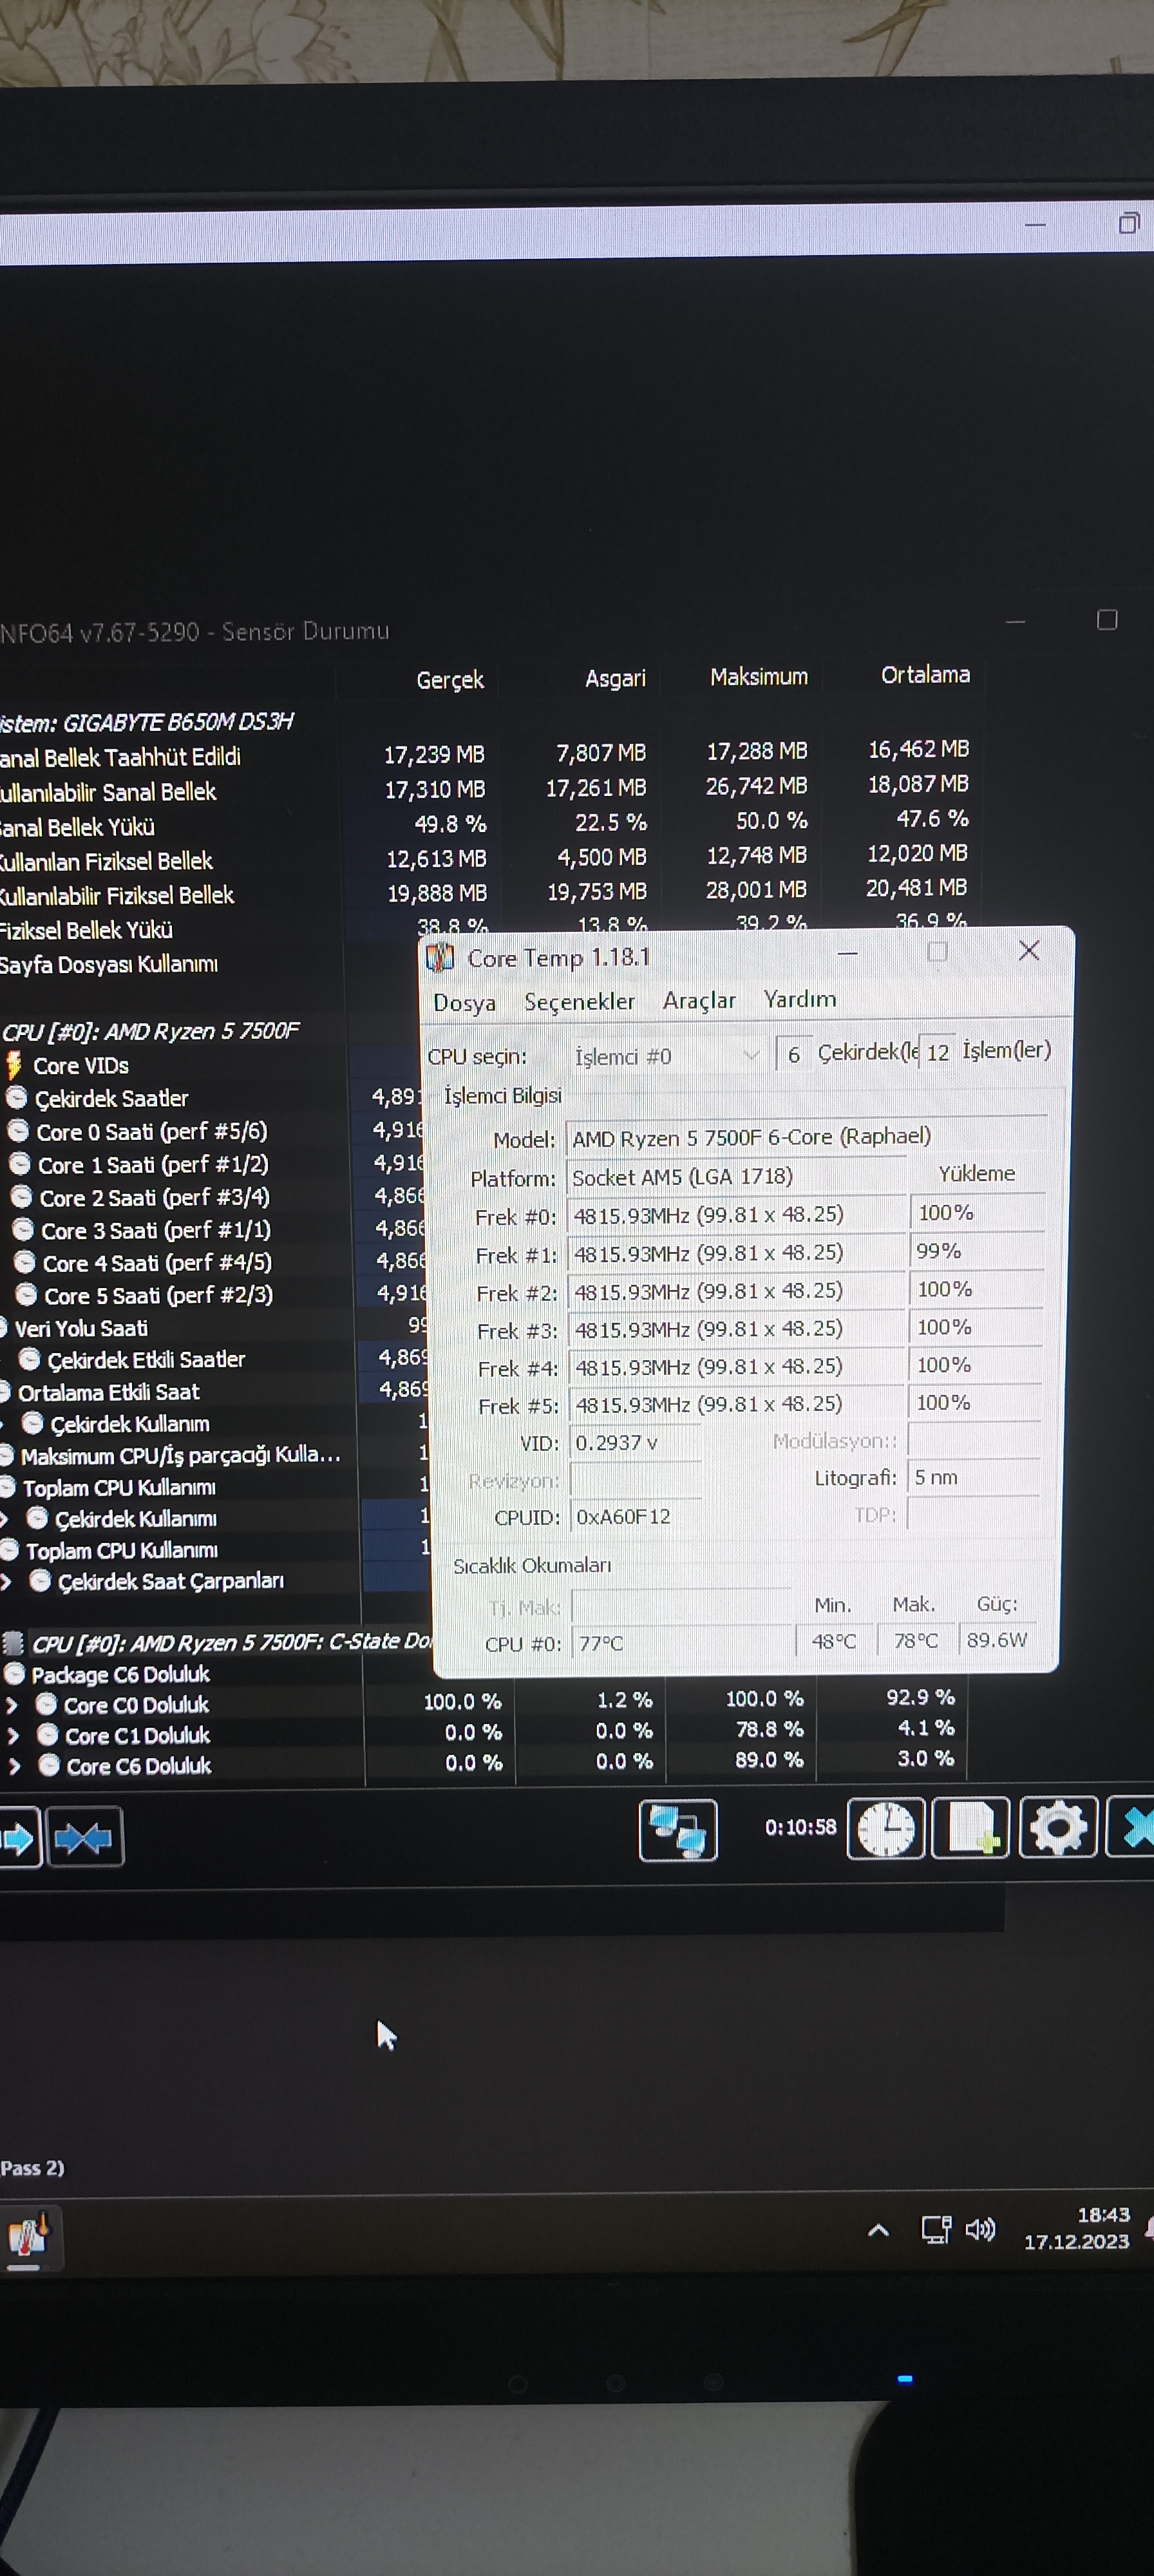Click the Gerçek column header
The image size is (1154, 2576).
(x=450, y=680)
